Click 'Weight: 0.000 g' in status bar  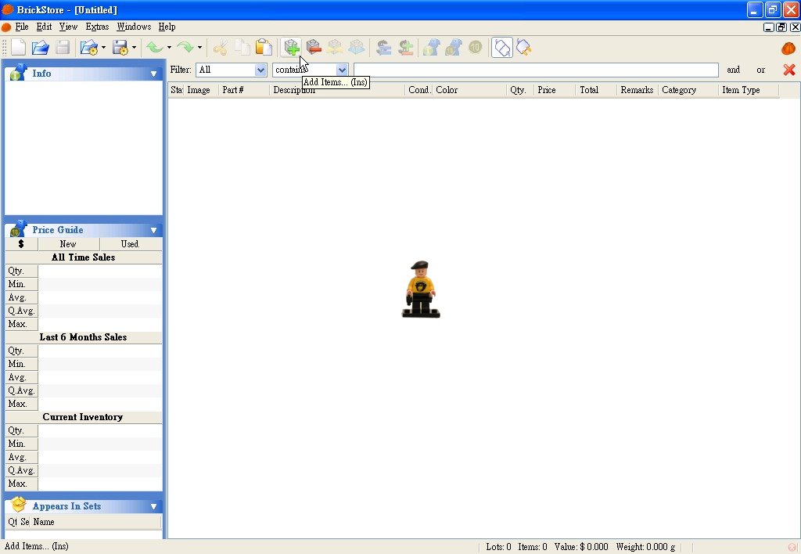(645, 547)
